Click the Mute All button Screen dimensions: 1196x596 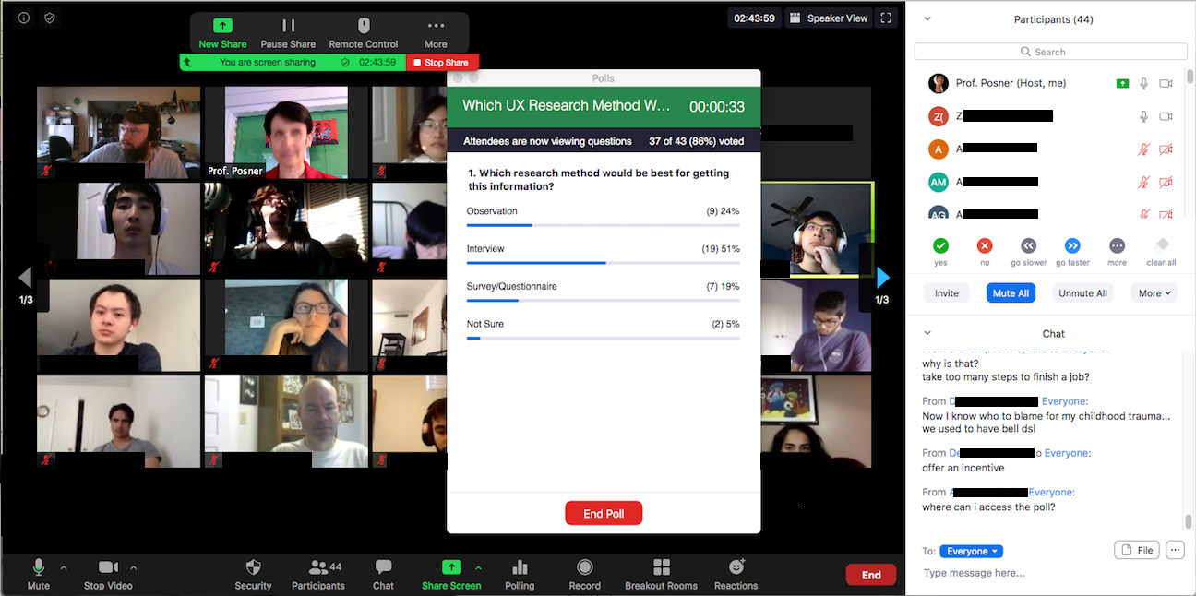(x=1011, y=292)
